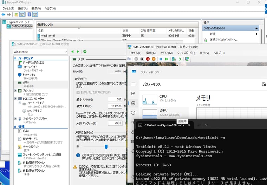The image size is (267, 185).
Task: Open メディア(M) menu in VM Connection
Action: pos(167,53)
